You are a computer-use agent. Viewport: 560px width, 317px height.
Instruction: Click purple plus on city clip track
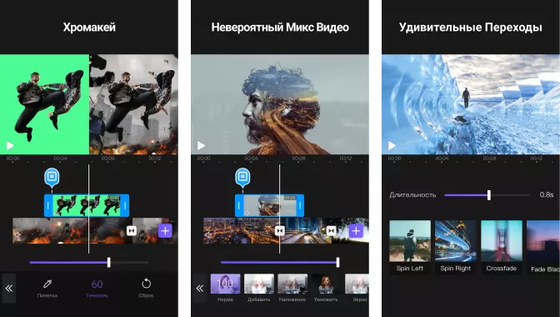pos(356,231)
